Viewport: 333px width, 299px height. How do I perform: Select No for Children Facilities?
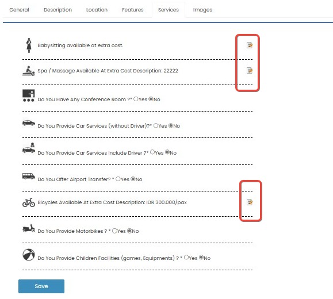coord(201,257)
